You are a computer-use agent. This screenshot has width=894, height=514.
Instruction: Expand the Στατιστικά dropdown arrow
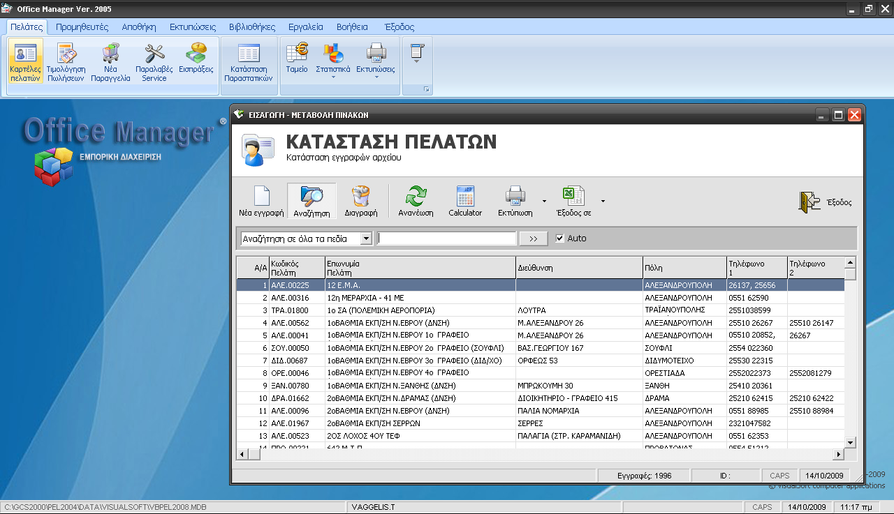[333, 77]
